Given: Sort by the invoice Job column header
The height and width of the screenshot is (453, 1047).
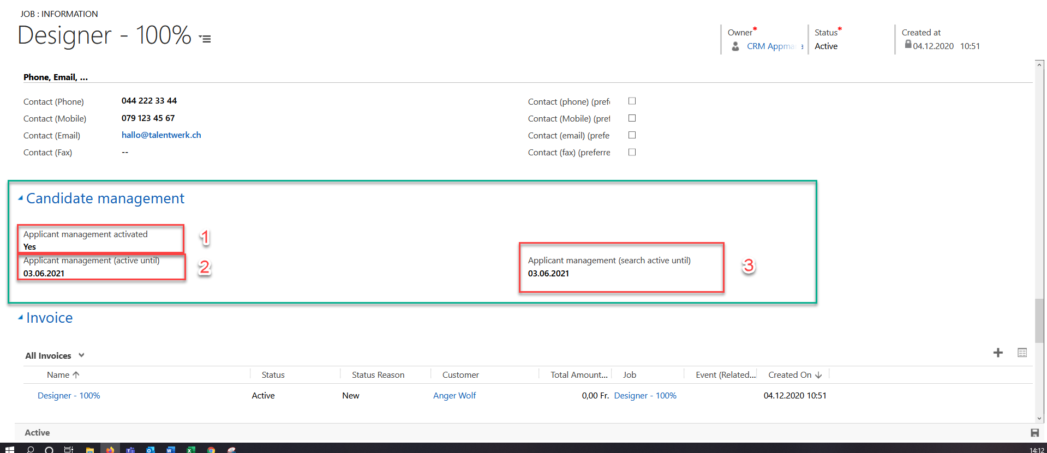Looking at the screenshot, I should point(630,375).
